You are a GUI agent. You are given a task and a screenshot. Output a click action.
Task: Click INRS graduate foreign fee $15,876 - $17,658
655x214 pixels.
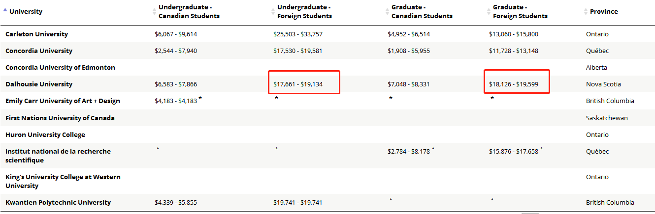[514, 151]
